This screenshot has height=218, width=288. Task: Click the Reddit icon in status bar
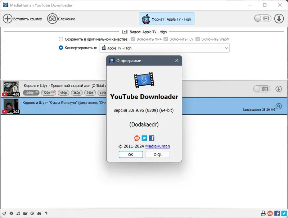270,213
